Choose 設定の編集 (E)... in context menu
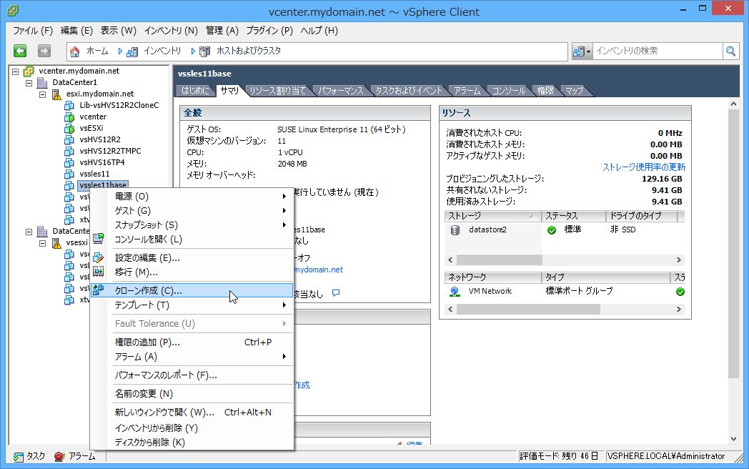Image resolution: width=749 pixels, height=469 pixels. (192, 258)
